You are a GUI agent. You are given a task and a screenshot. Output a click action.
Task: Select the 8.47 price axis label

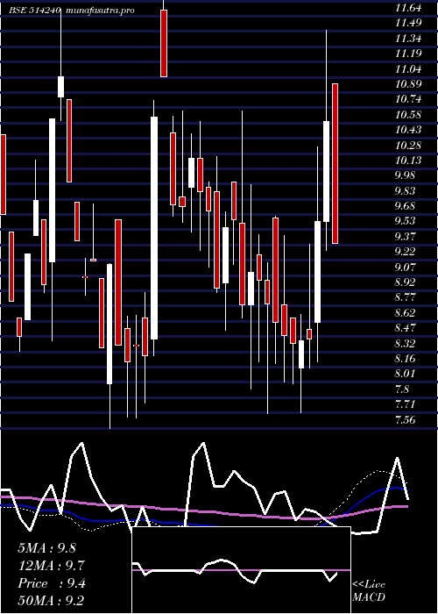click(405, 328)
